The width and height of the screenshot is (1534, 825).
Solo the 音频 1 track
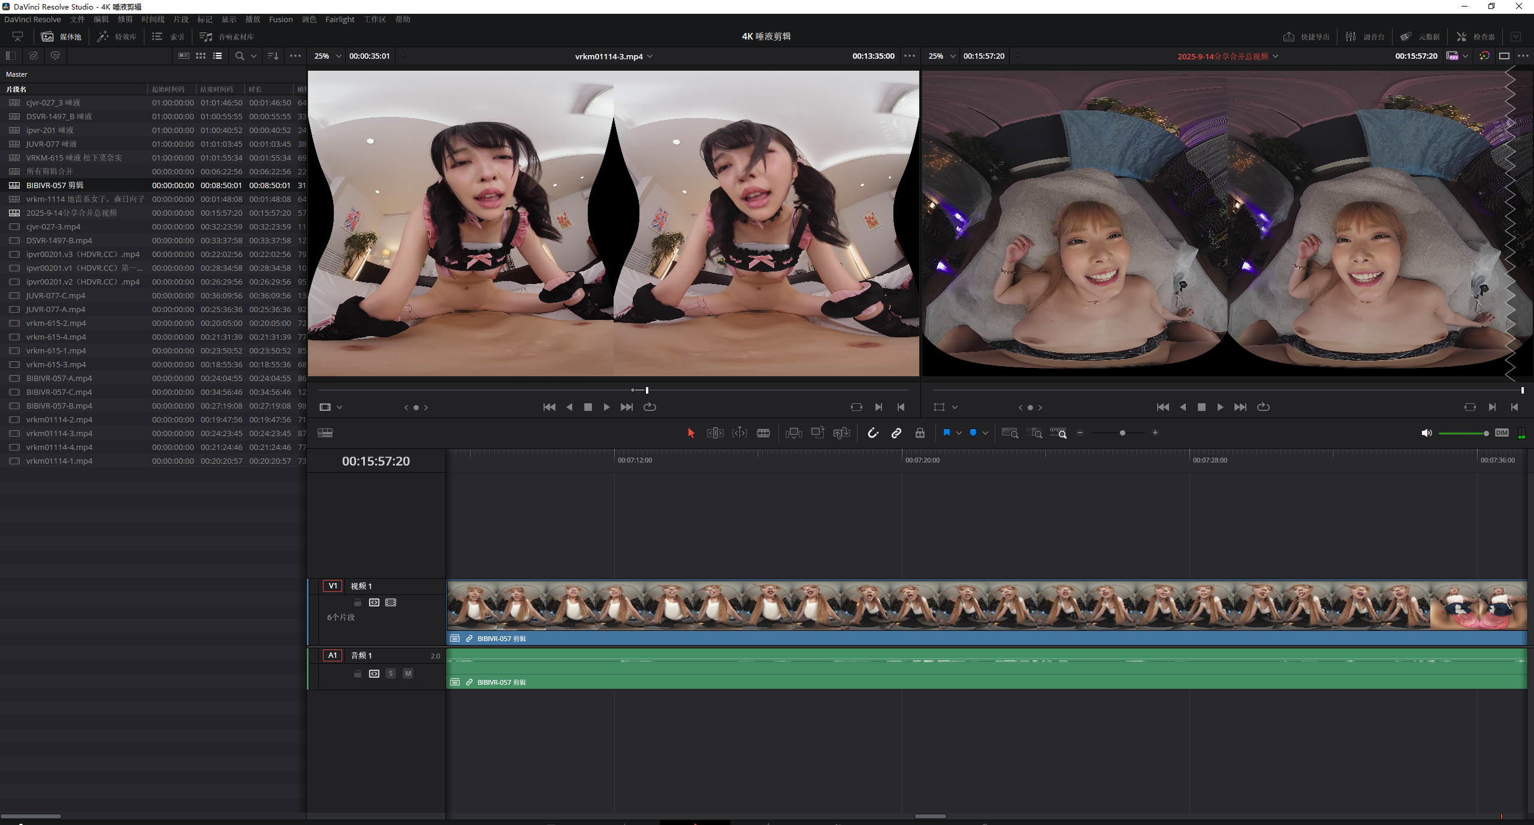391,673
